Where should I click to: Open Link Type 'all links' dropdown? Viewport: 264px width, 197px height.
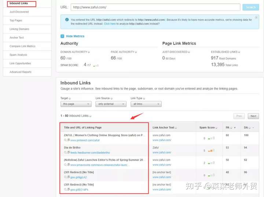coord(146,104)
